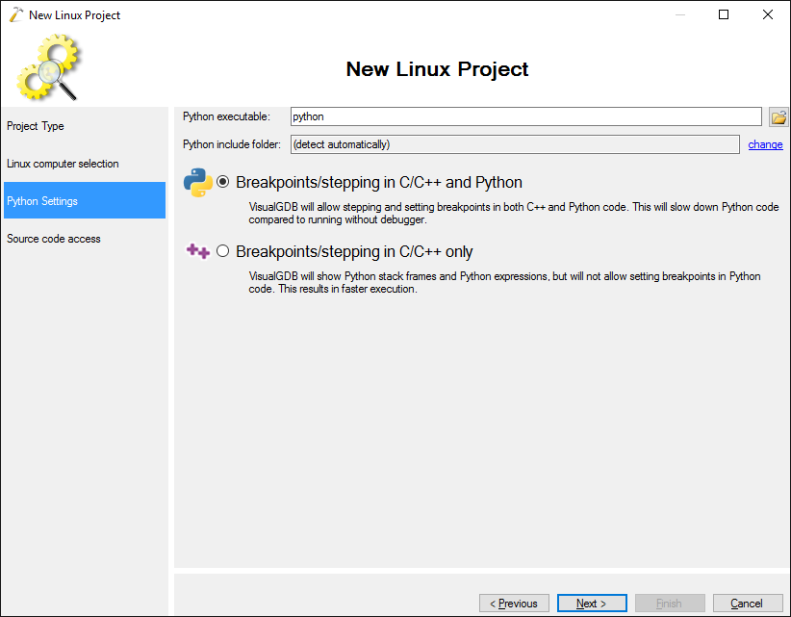Click the change link for include folder
Viewport: 791px width, 617px height.
pos(765,144)
